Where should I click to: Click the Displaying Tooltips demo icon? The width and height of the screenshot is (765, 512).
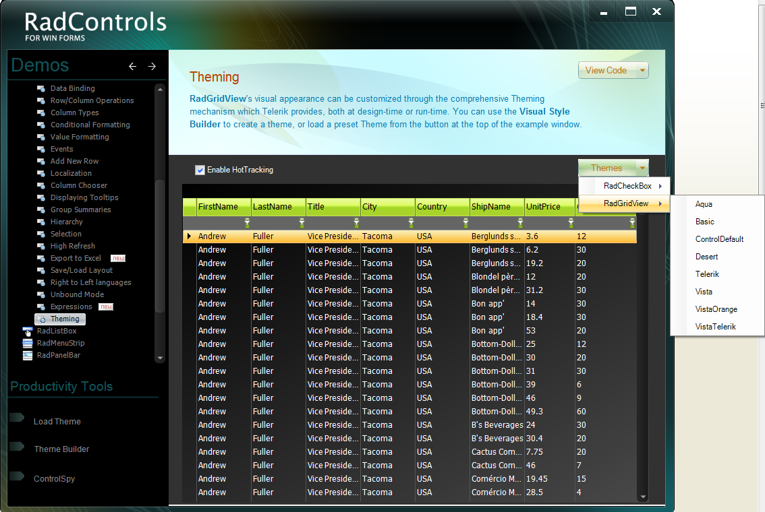tap(41, 198)
